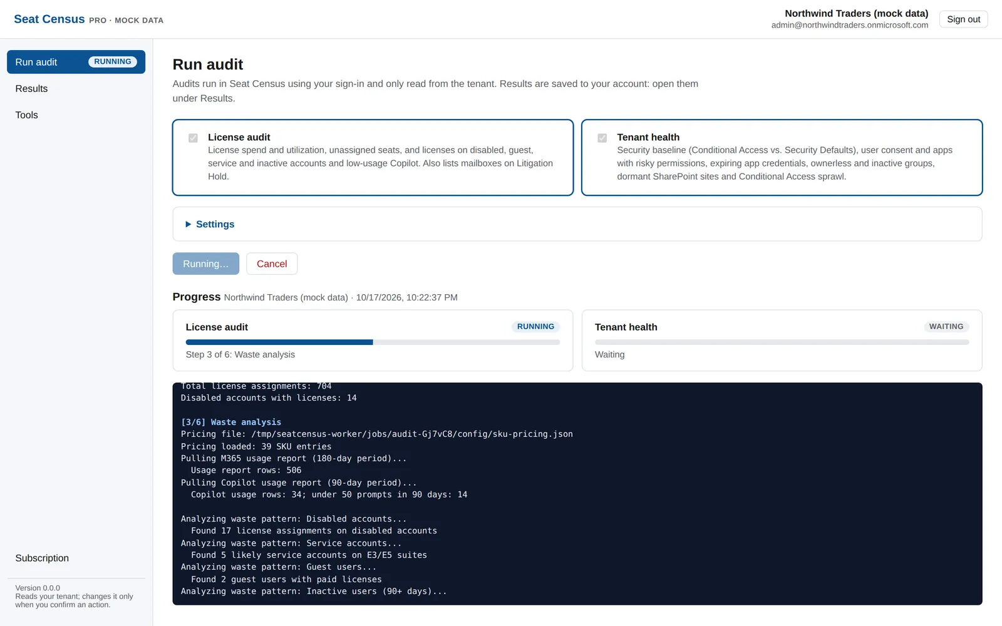Click the 'Usage report rows: 506' log line
This screenshot has height=626, width=1002.
click(246, 471)
